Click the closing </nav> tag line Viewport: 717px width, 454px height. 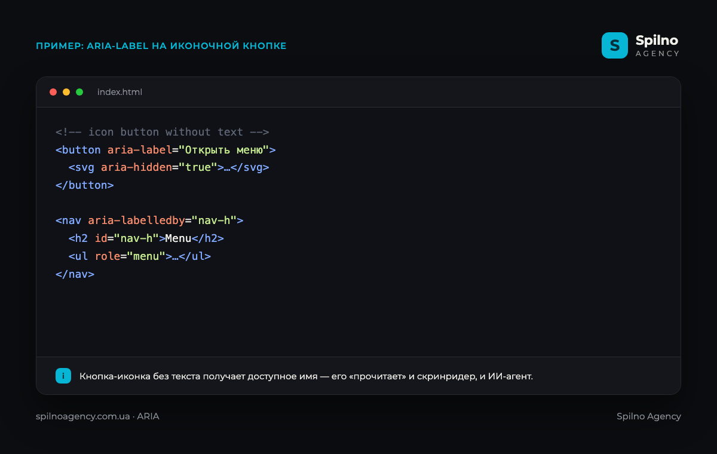pyautogui.click(x=75, y=274)
